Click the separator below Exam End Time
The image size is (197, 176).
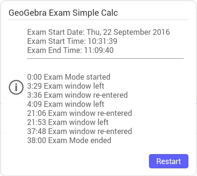click(x=106, y=59)
